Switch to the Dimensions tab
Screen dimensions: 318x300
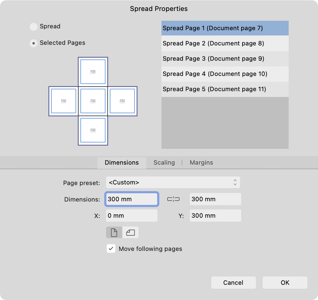point(122,163)
